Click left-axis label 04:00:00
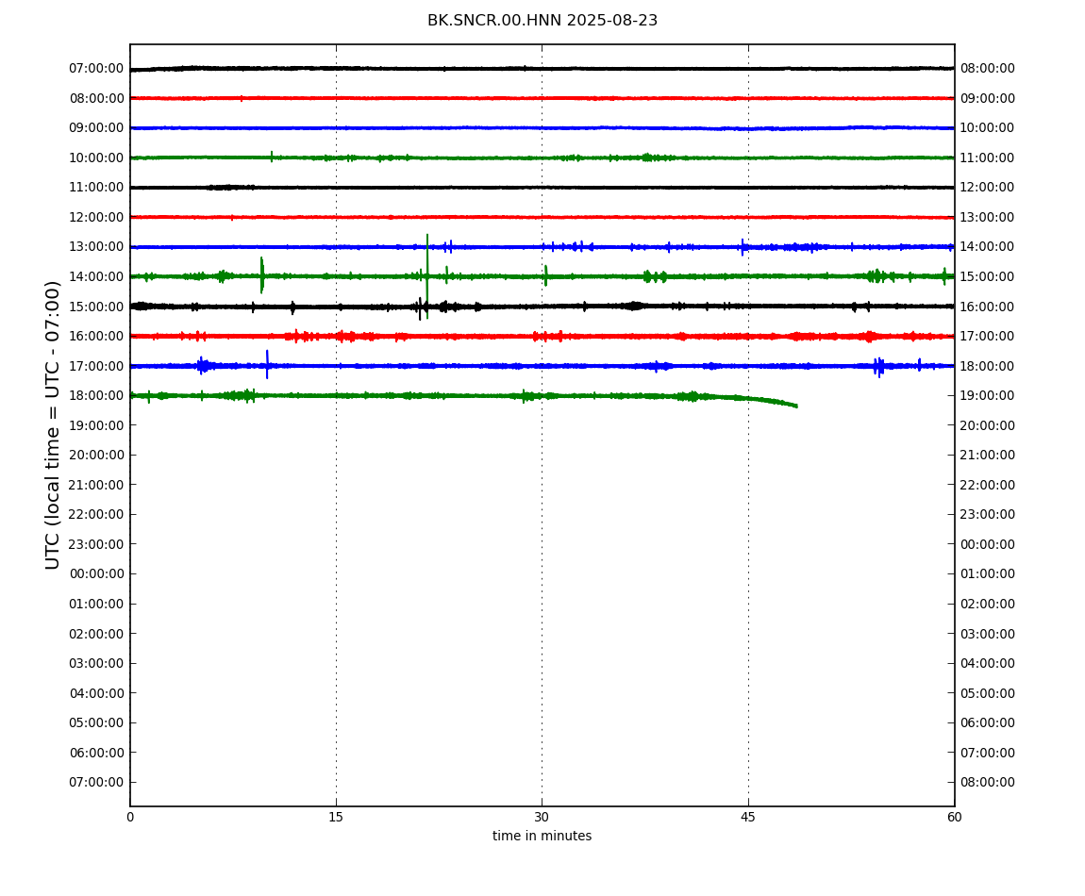Image resolution: width=1085 pixels, height=896 pixels. click(x=97, y=693)
